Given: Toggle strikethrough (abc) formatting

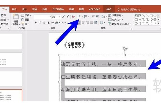Looking at the screenshot, I should [x=53, y=22].
